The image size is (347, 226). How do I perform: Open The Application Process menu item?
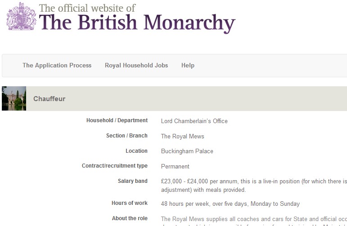[x=57, y=66]
